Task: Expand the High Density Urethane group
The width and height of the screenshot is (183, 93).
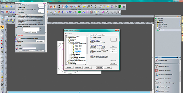Action: click(68, 61)
